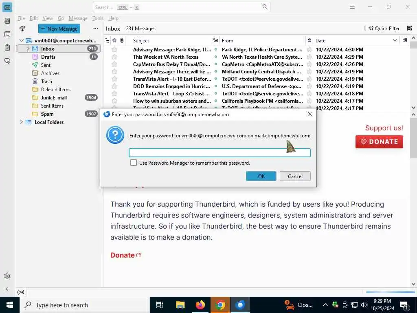Open Chrome from the taskbar
The width and height of the screenshot is (417, 313).
tap(220, 305)
